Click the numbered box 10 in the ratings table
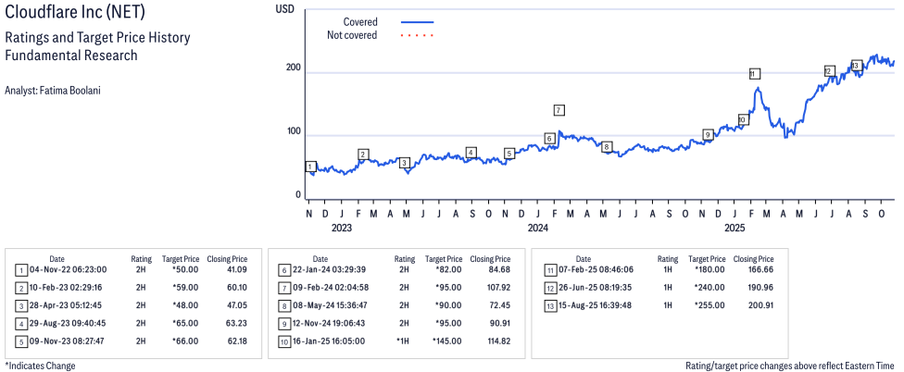904x372 pixels. pyautogui.click(x=284, y=341)
